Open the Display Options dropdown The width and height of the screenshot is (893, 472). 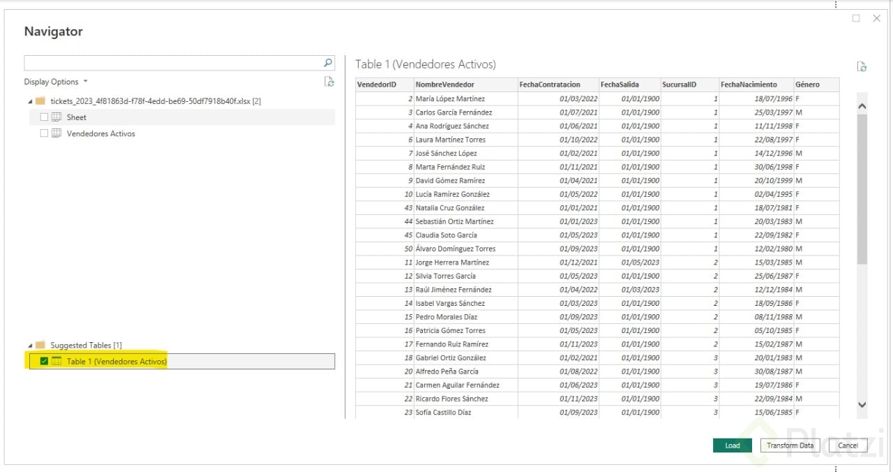click(56, 82)
